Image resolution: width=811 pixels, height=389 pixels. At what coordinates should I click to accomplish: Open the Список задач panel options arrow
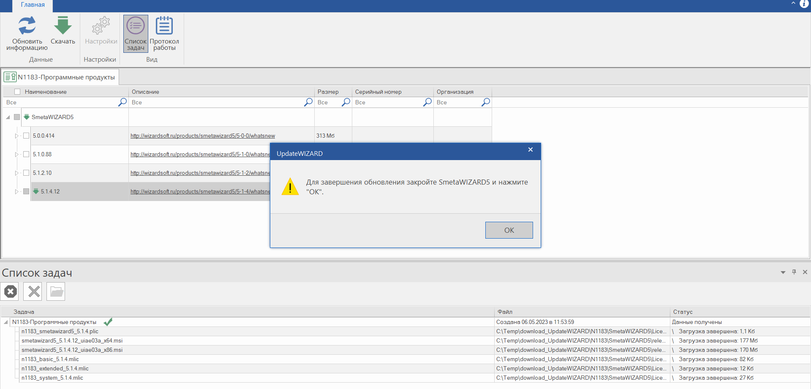[783, 272]
